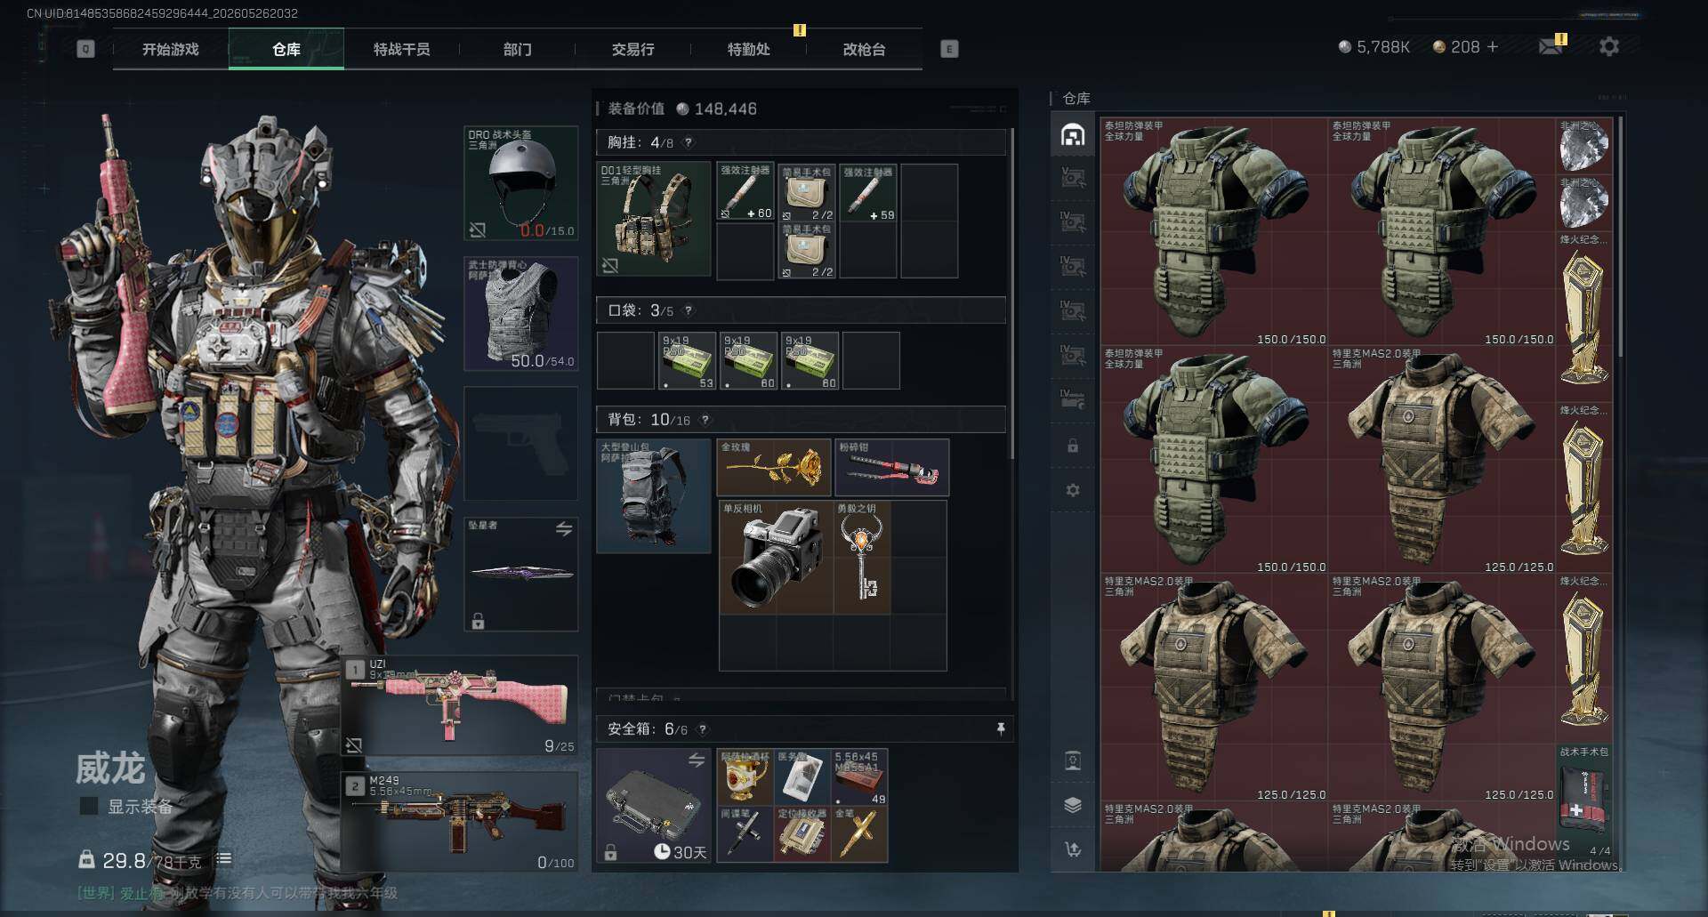Switch to the 改枪台 tab
Viewport: 1708px width, 917px height.
(864, 49)
